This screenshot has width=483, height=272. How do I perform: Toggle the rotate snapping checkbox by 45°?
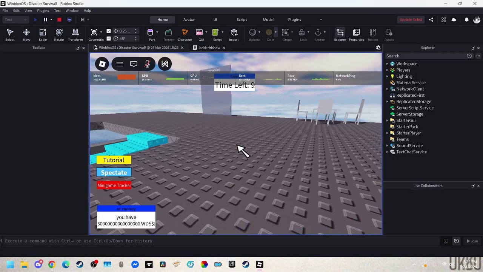tap(109, 39)
